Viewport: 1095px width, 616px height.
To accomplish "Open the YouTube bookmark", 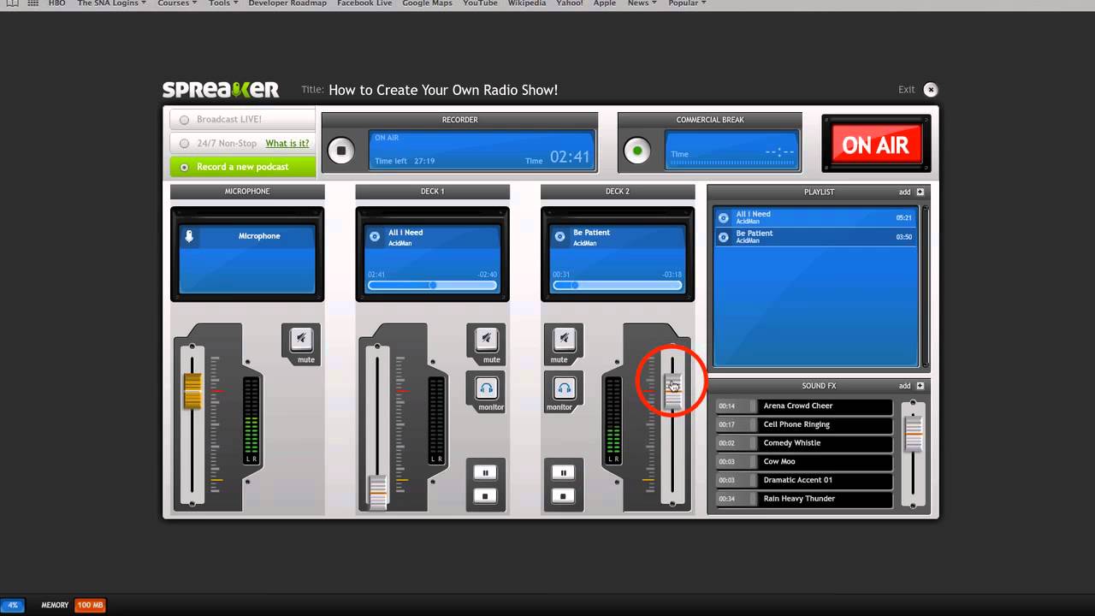I will 480,3.
